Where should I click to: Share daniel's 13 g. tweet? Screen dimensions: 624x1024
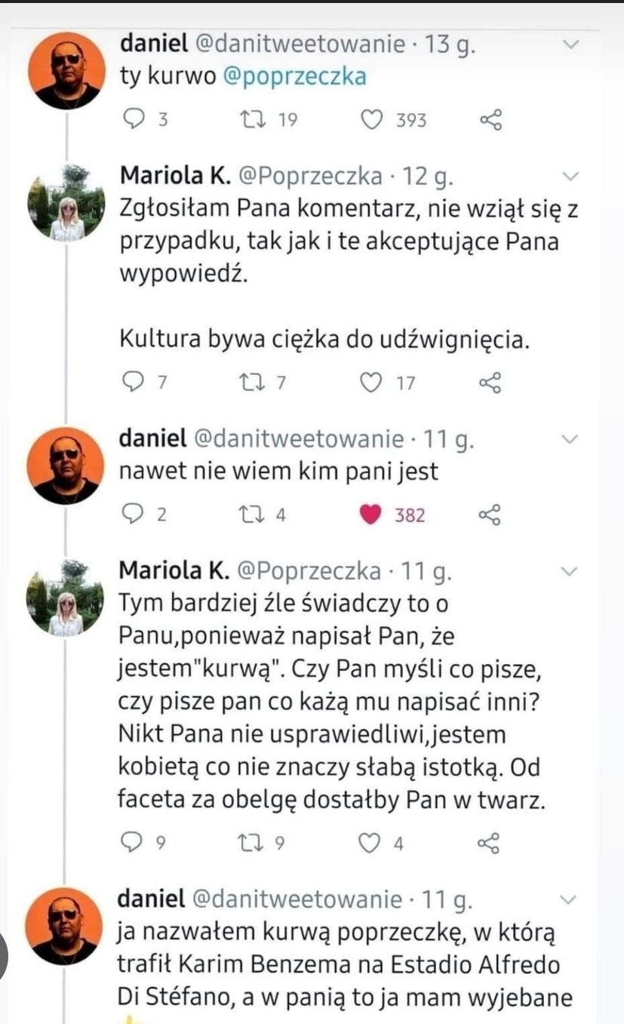click(x=490, y=120)
